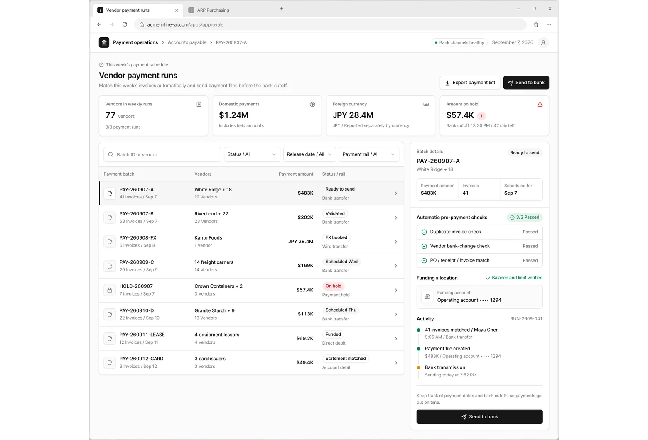Click the Duplicate invoice check row
The image size is (648, 440).
click(x=479, y=232)
